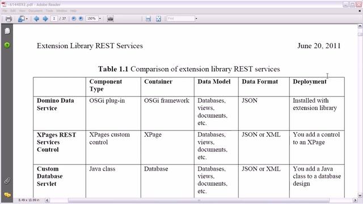Open the View menu
The width and height of the screenshot is (363, 204).
pyautogui.click(x=22, y=11)
